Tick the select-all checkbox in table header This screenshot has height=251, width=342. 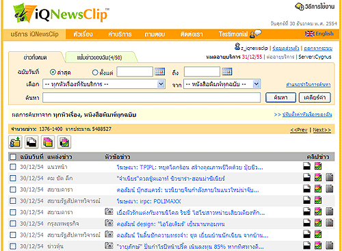point(13,157)
